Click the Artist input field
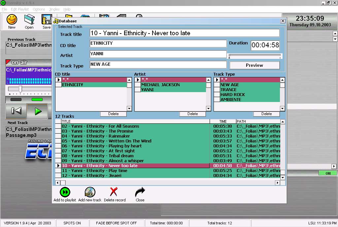Viewport: 338px width, 227px height. [158, 54]
